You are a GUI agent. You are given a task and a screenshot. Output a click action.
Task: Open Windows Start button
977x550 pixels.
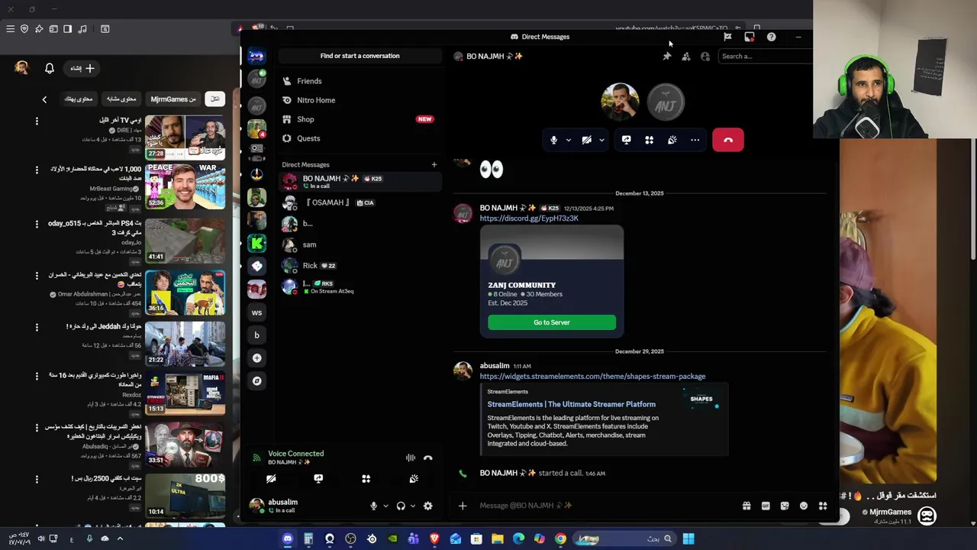coord(688,539)
